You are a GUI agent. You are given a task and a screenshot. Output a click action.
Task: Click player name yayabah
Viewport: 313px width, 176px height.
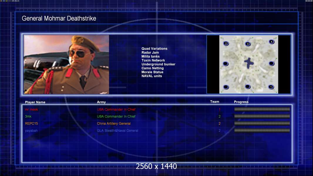31,131
